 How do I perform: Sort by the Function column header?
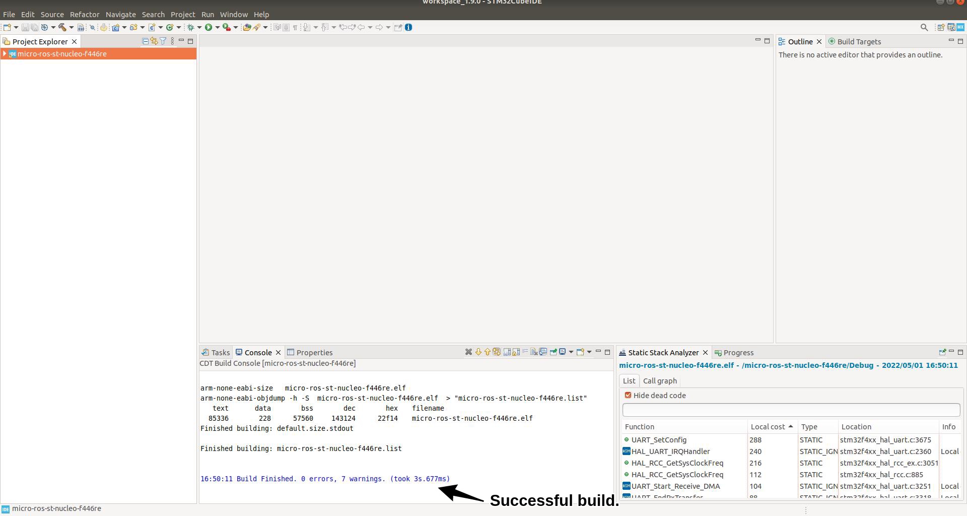click(x=684, y=427)
